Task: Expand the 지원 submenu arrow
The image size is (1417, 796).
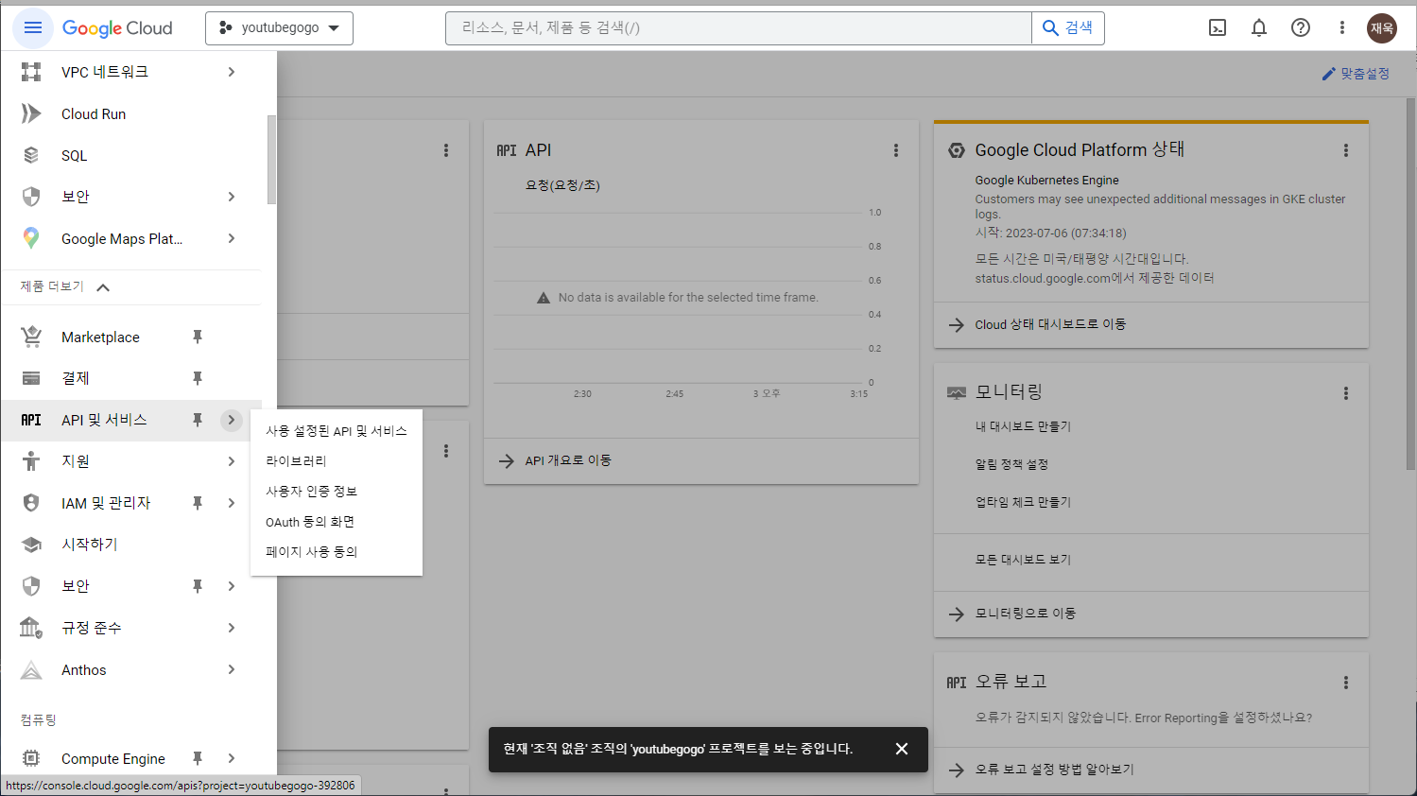Action: coord(232,461)
